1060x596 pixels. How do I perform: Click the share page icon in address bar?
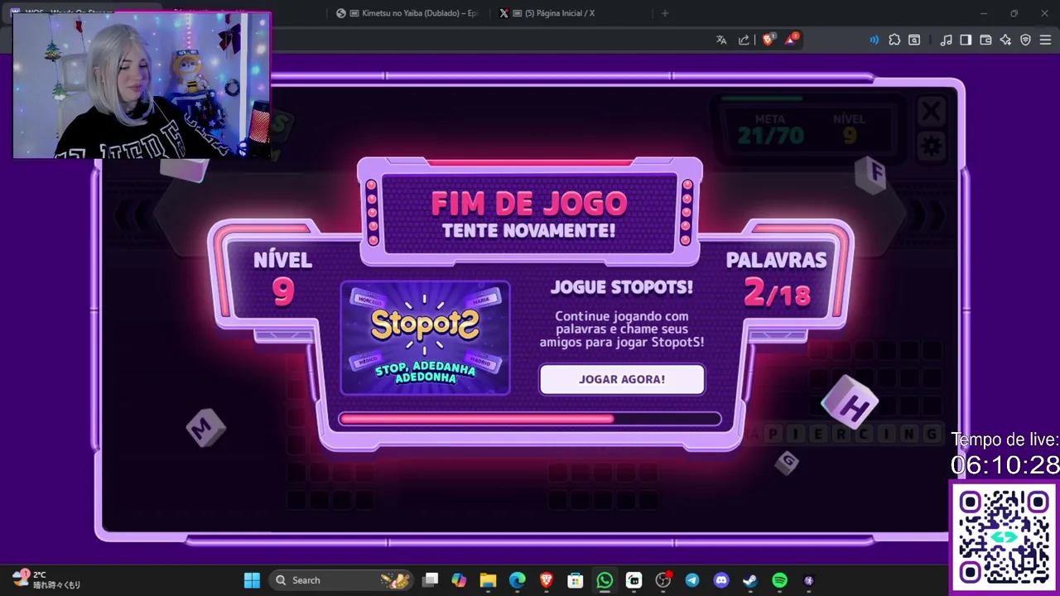(x=744, y=40)
